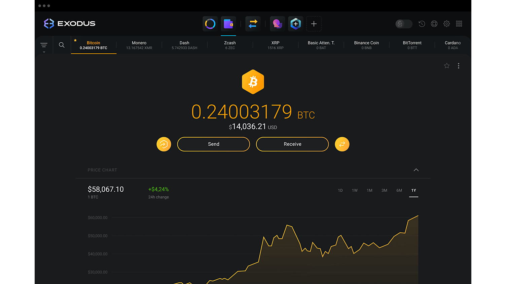The width and height of the screenshot is (506, 284).
Task: Select the Binance Coin tab
Action: (x=366, y=45)
